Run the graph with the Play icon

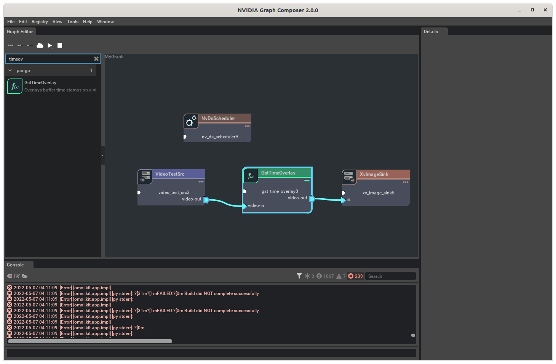[50, 45]
